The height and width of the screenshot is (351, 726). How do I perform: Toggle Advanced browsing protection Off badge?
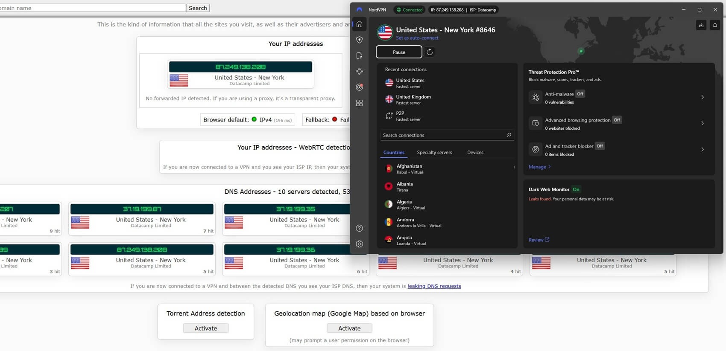[x=617, y=120]
